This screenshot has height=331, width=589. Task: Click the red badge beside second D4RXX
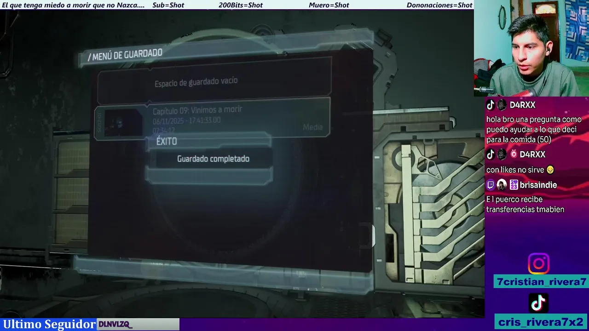pos(514,154)
